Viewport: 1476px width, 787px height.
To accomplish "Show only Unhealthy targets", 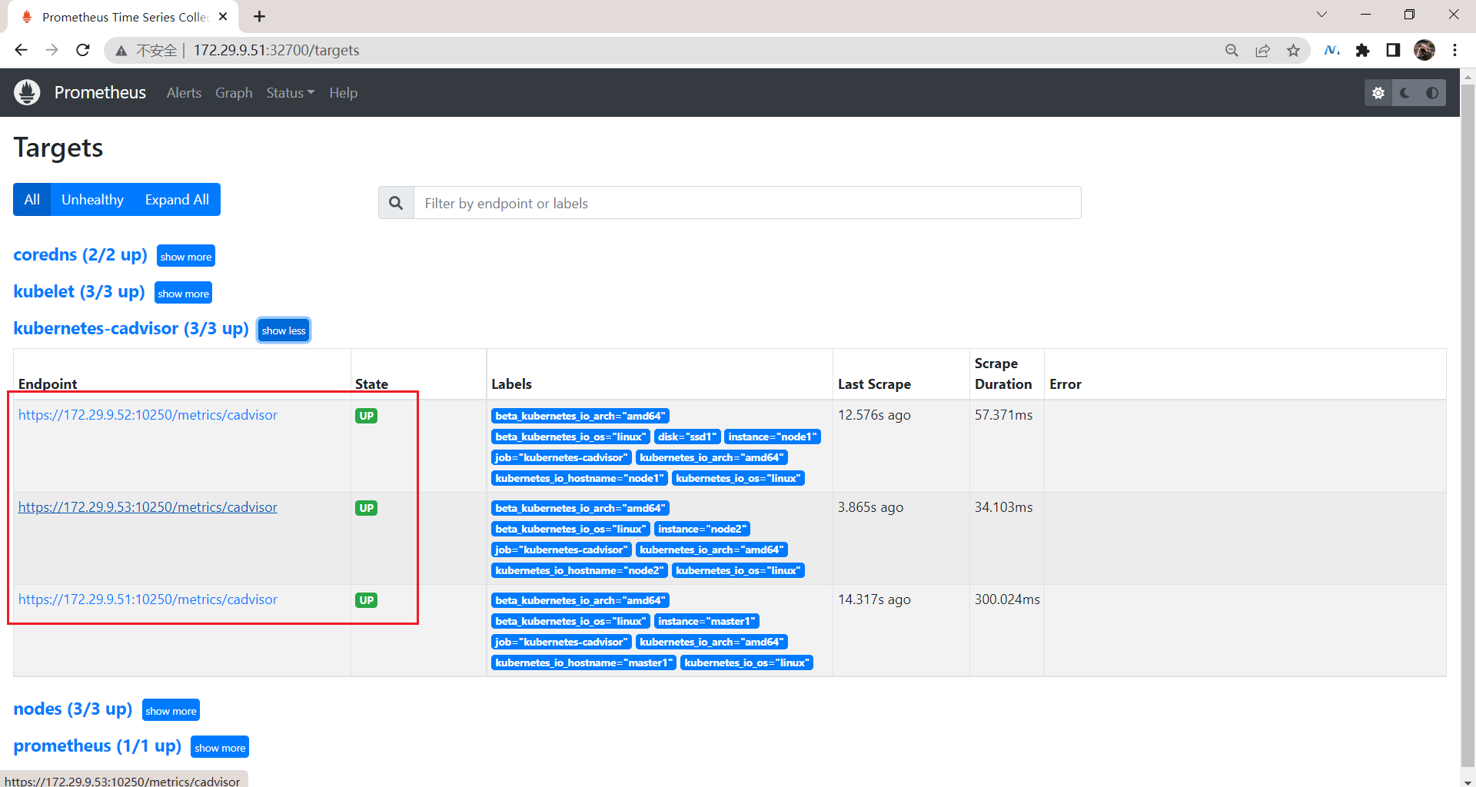I will [x=92, y=199].
